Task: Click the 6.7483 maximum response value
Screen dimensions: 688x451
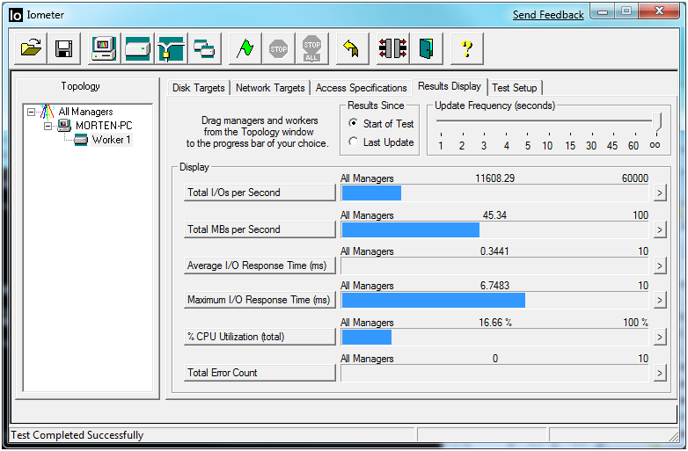Action: pos(494,286)
